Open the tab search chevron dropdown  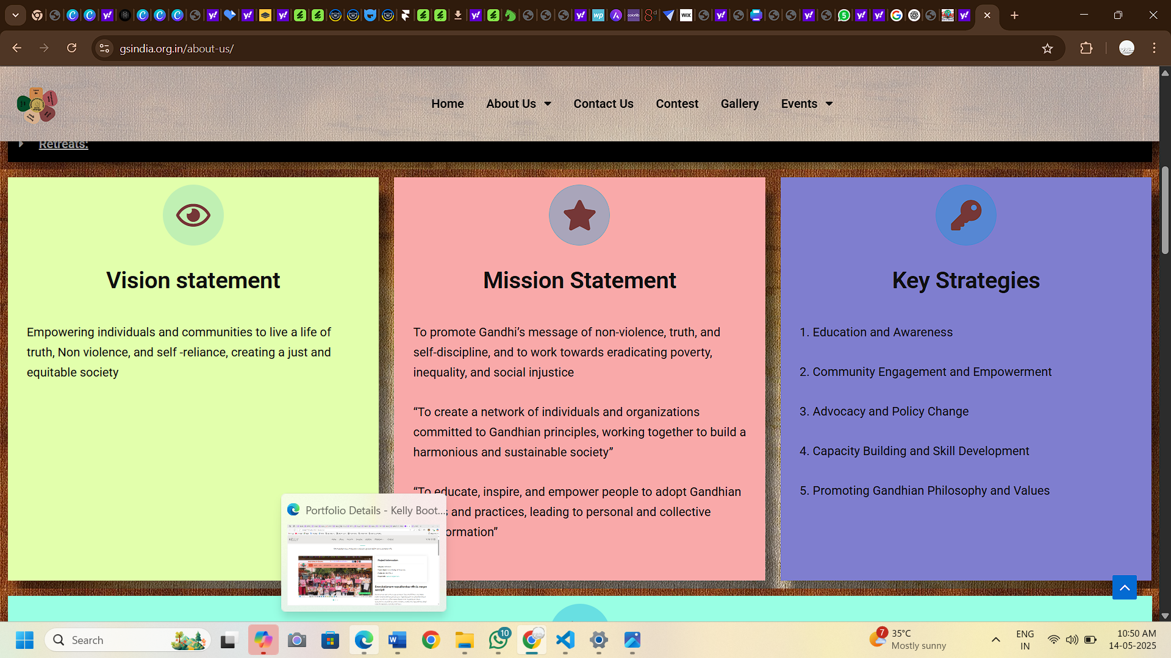(x=15, y=15)
